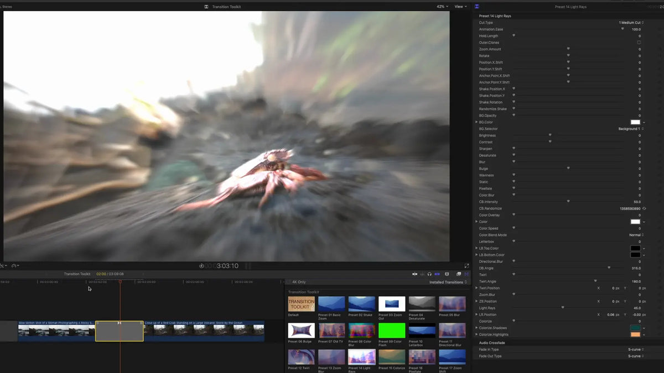Expand LR.Position disclosure triangle
Image resolution: width=664 pixels, height=373 pixels.
pos(476,314)
